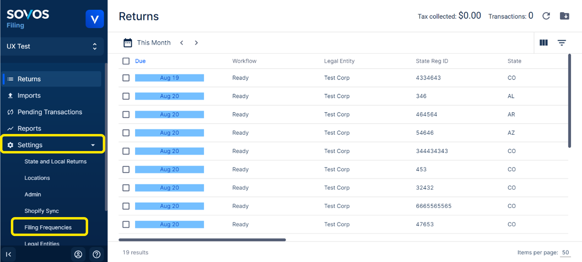Open the user profile icon
582x262 pixels.
click(78, 254)
